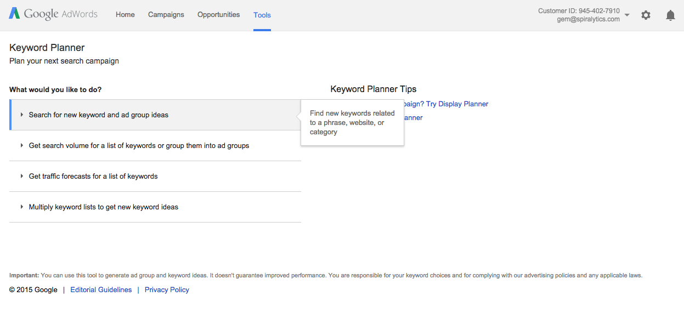
Task: Click the Keyword Planner Tips heading
Action: [x=374, y=89]
